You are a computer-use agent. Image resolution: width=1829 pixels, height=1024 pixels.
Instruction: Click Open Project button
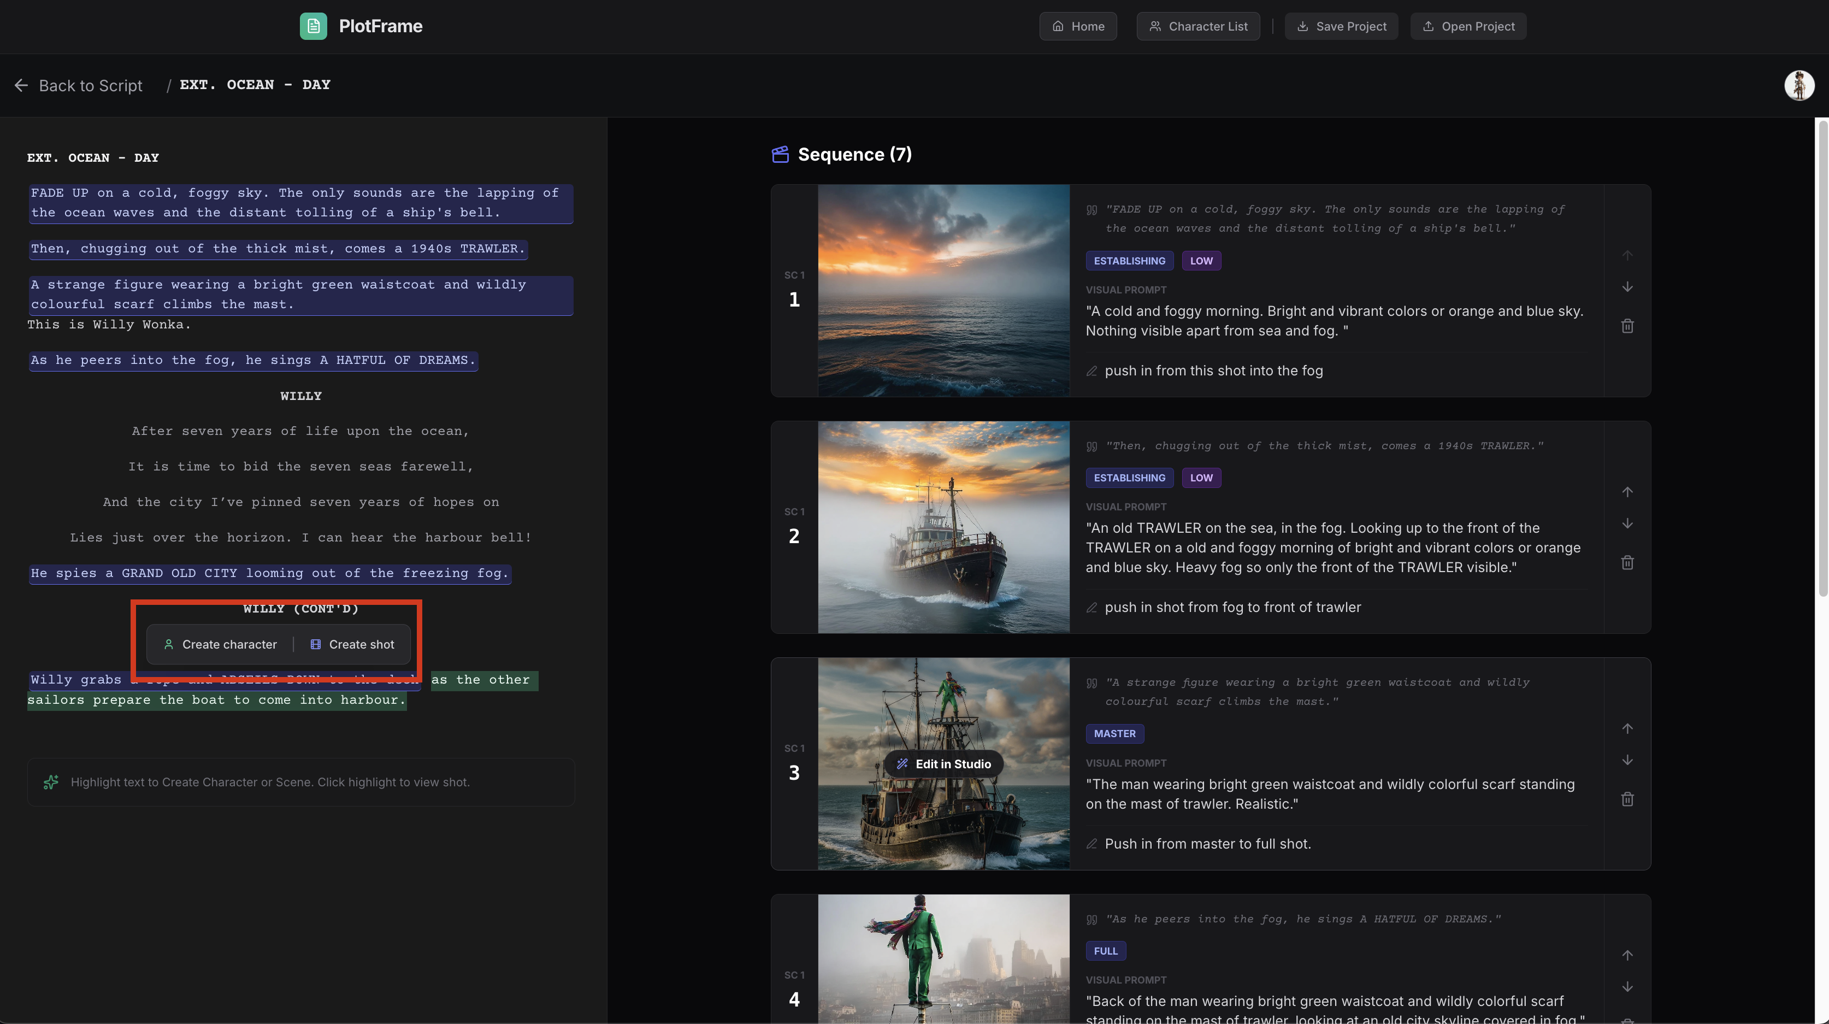(x=1467, y=26)
